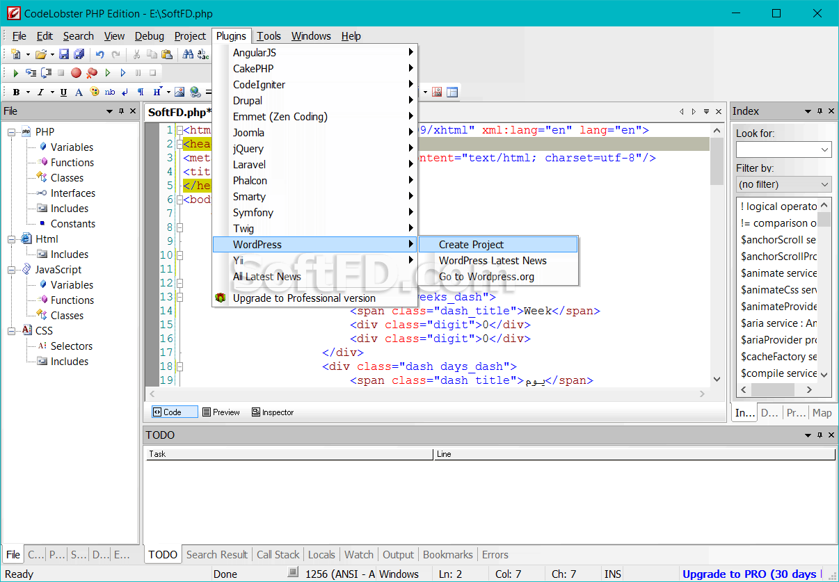Viewport: 839px width, 582px height.
Task: Insert non-breaking space with nb icon
Action: (x=110, y=92)
